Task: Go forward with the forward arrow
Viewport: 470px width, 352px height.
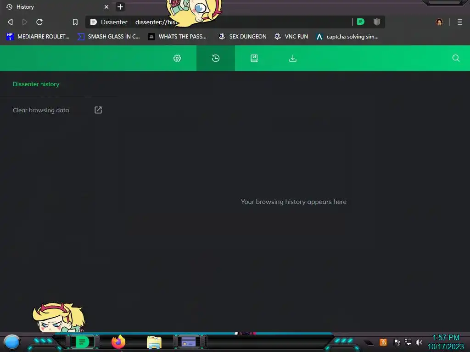Action: (25, 22)
